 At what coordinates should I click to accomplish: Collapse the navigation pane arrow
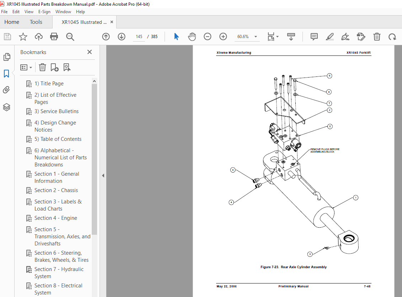(103, 176)
